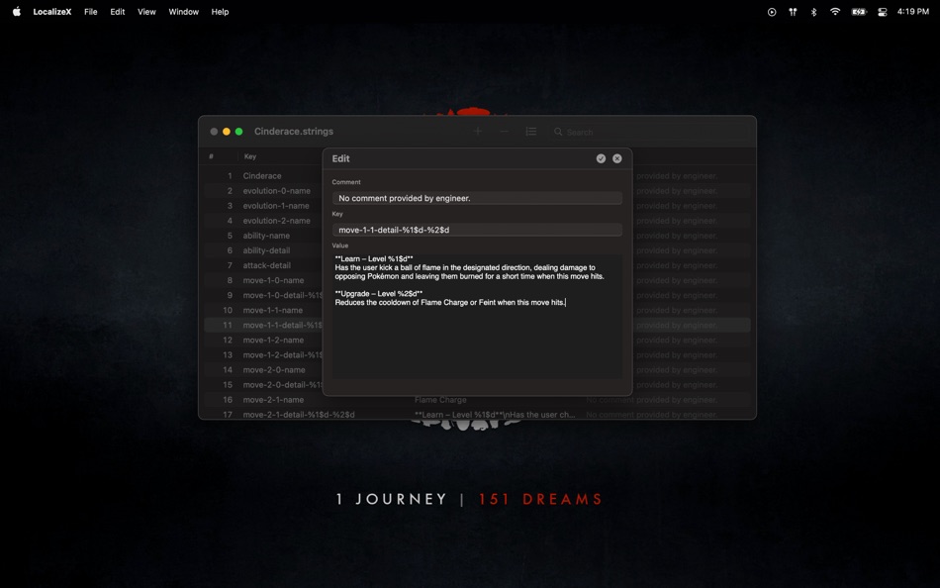This screenshot has height=588, width=940.
Task: Select the ability-detail row
Action: pyautogui.click(x=477, y=250)
